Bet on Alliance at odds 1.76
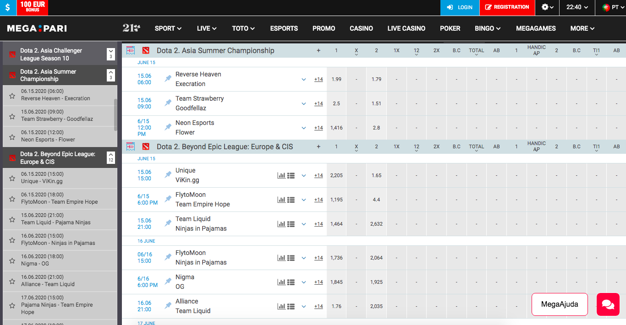 point(336,306)
